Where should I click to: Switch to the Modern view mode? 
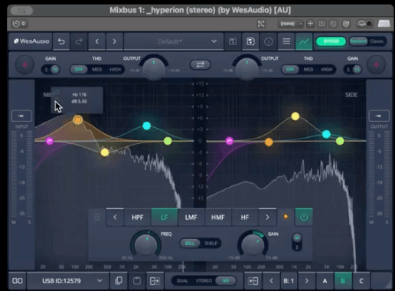[358, 41]
